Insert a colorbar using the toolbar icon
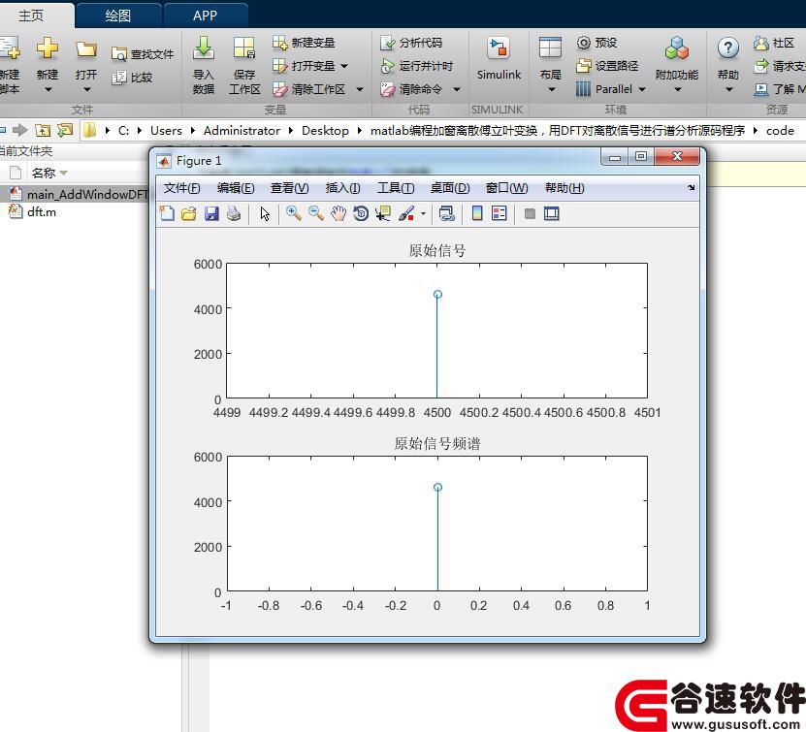The width and height of the screenshot is (806, 732). click(477, 213)
